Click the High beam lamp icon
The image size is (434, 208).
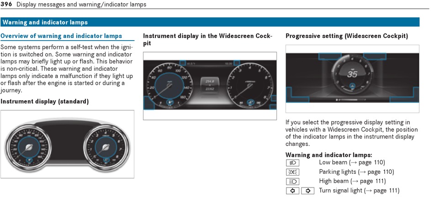coord(292,182)
